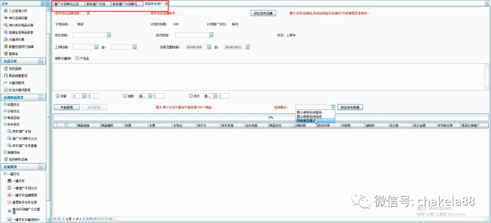Click the 加购 threshold value field
The height and width of the screenshot is (223, 491).
159,96
